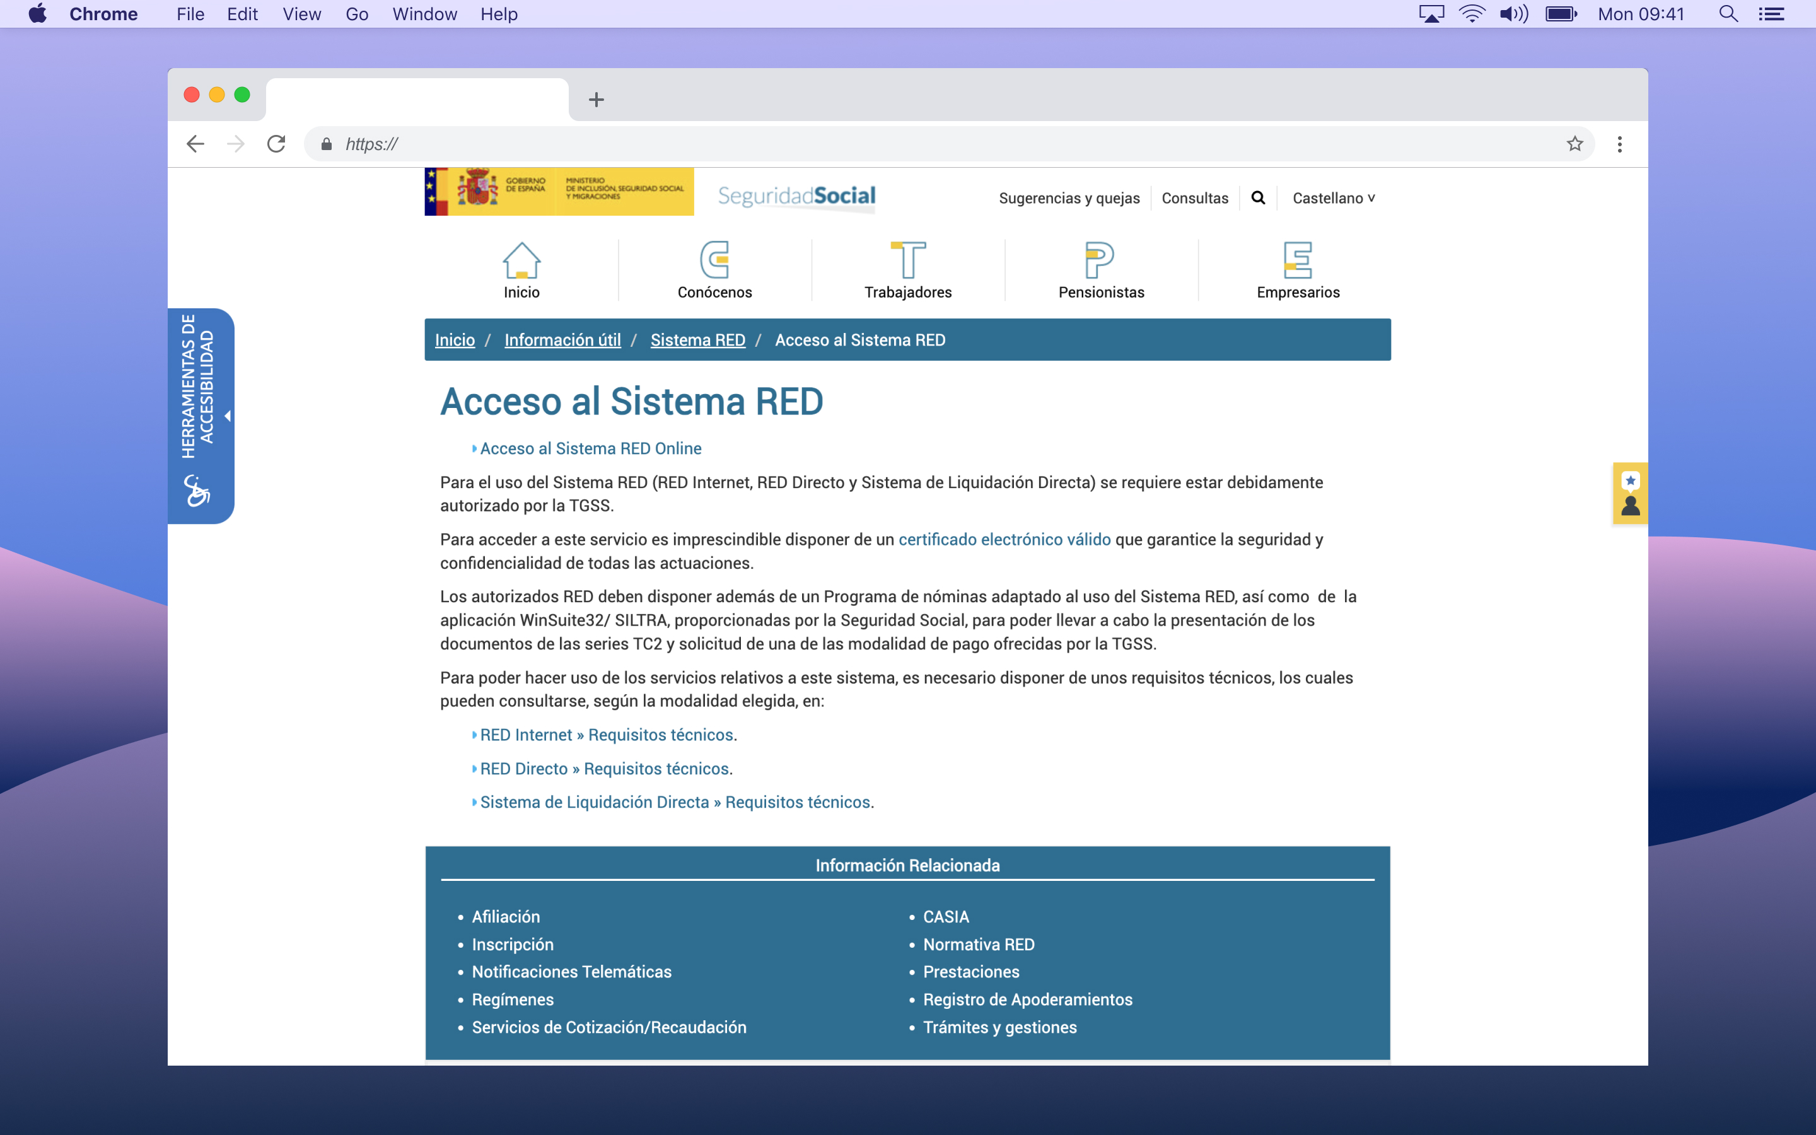Open the View menu
1816x1135 pixels.
pos(301,15)
